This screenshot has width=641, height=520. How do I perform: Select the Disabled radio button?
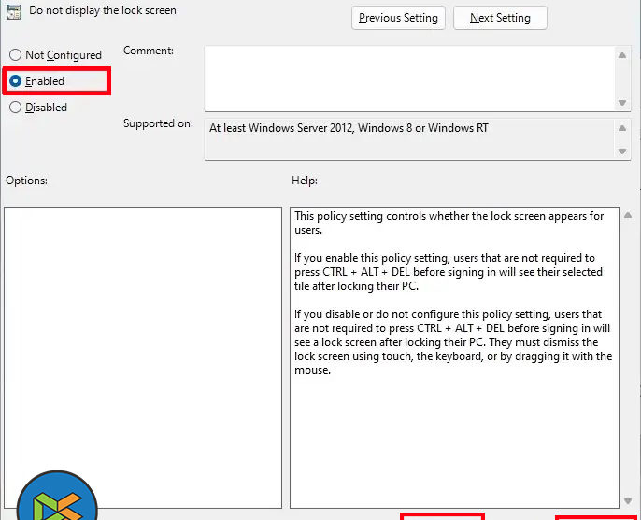tap(15, 108)
